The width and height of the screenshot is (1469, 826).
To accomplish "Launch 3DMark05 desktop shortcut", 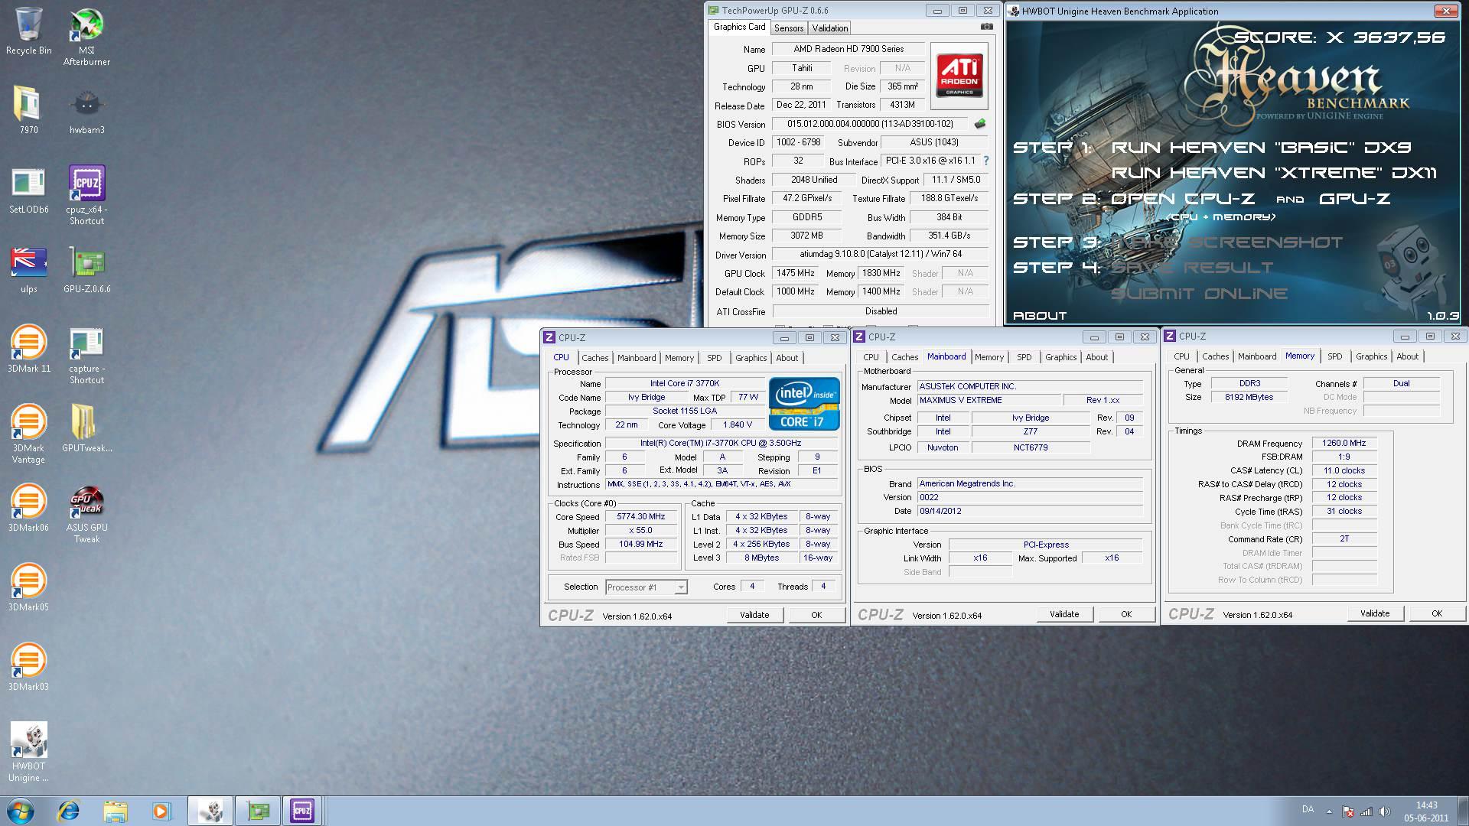I will pyautogui.click(x=28, y=588).
